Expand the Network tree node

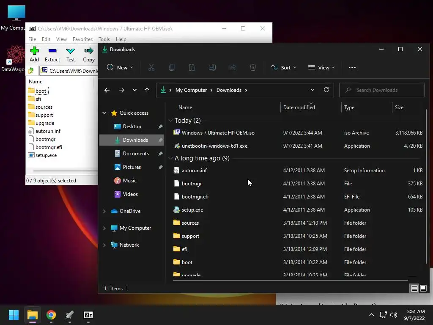104,245
